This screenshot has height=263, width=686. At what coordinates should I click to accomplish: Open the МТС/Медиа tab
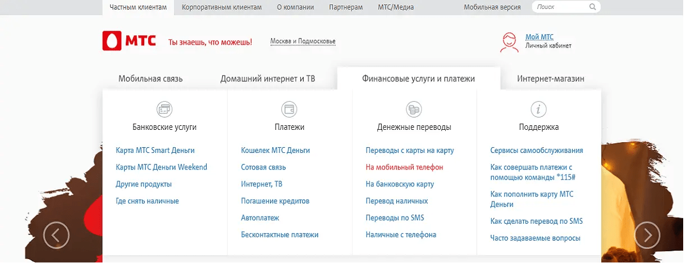coord(397,7)
